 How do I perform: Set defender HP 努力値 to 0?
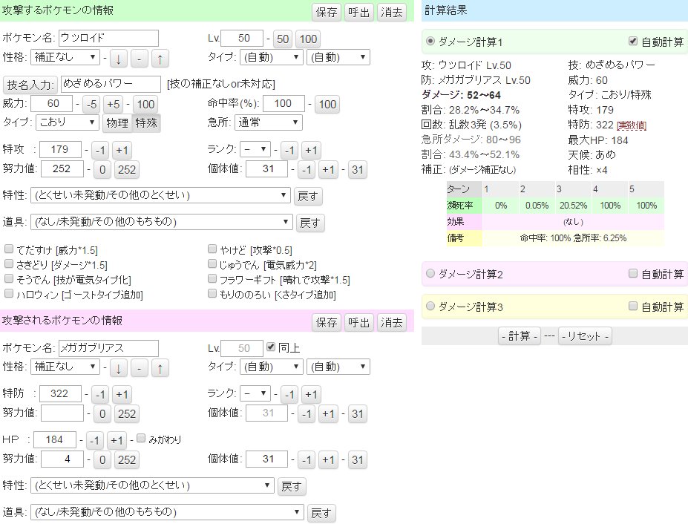click(102, 459)
